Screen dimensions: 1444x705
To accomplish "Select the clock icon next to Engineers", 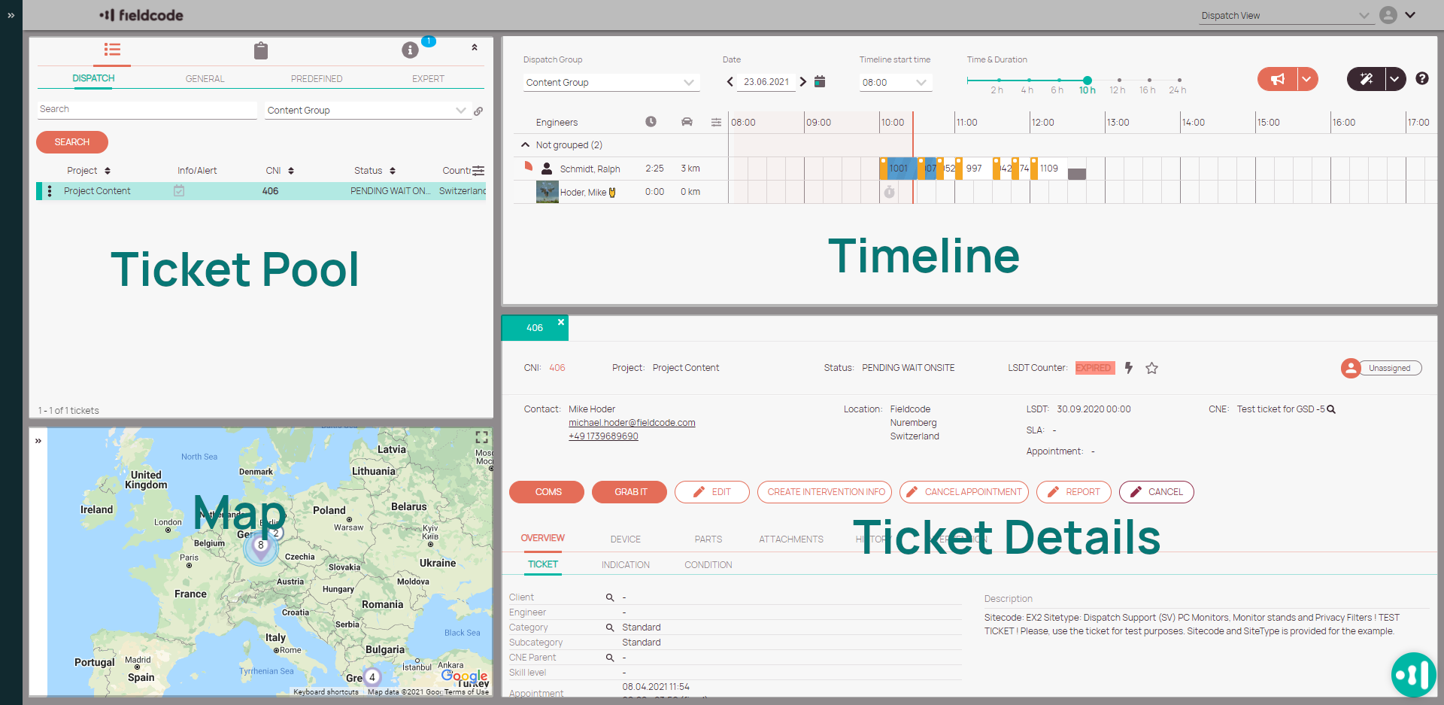I will coord(651,121).
